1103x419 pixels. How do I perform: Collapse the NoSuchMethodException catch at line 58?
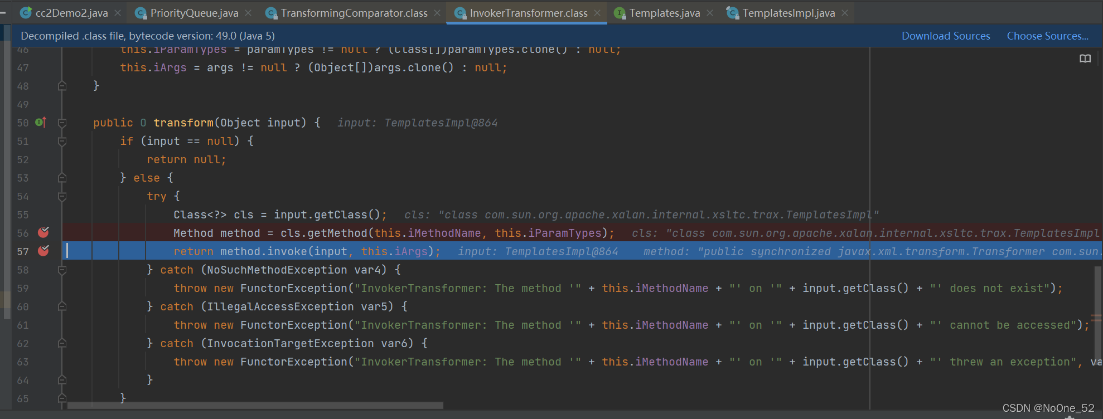coord(62,270)
